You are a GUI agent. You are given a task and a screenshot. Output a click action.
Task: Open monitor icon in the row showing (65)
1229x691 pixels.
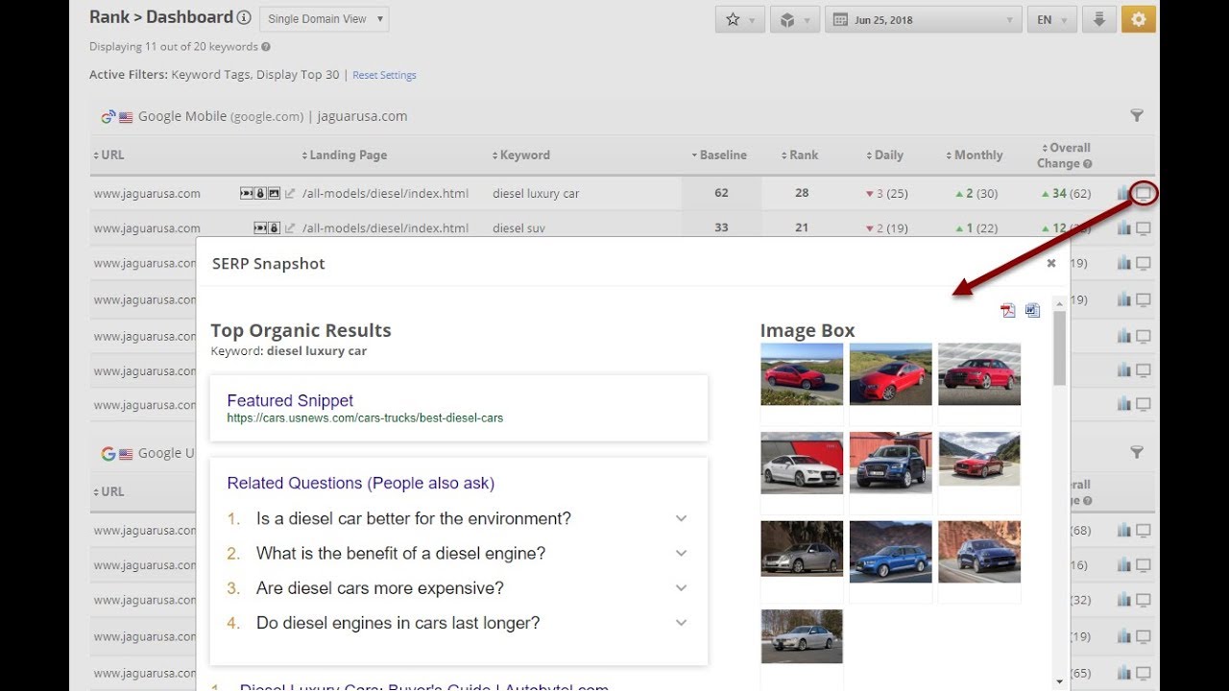[1143, 673]
